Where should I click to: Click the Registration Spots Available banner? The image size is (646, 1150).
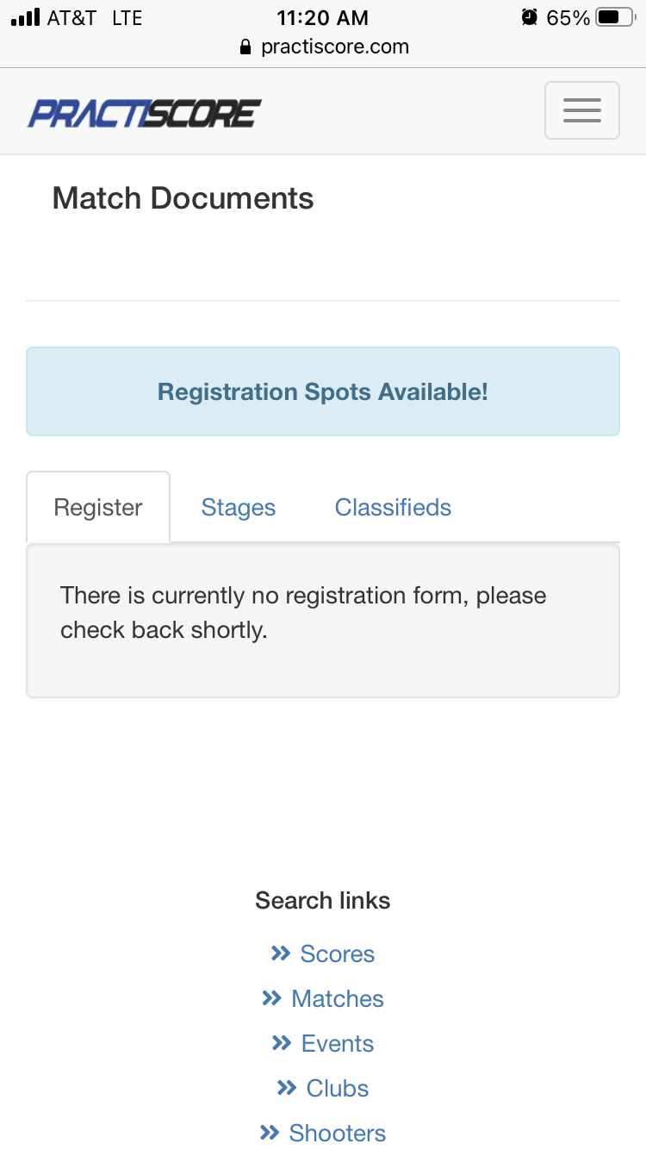[323, 392]
